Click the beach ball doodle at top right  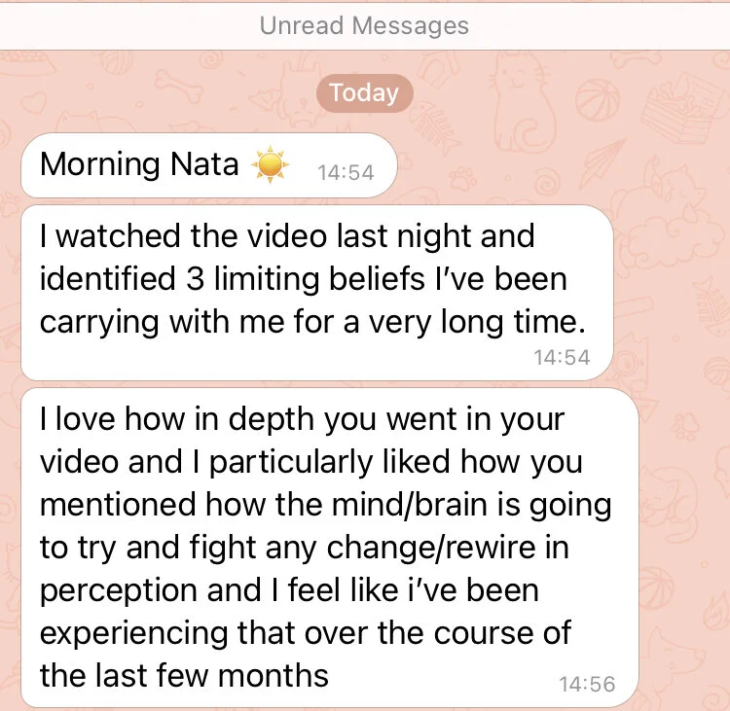597,101
